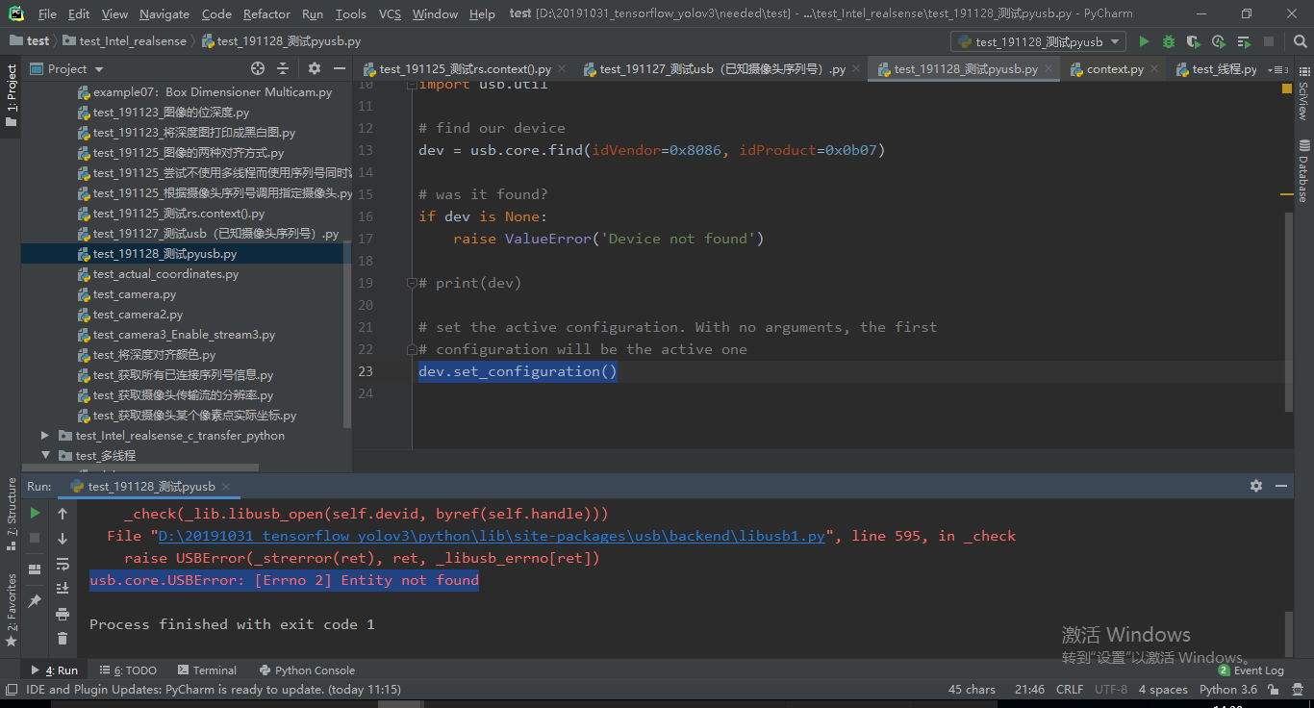
Task: Run with Coverage using the shield icon
Action: 1191,41
